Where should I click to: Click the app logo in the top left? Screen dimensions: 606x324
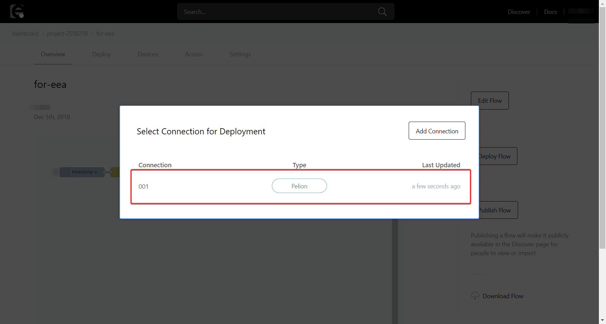17,11
